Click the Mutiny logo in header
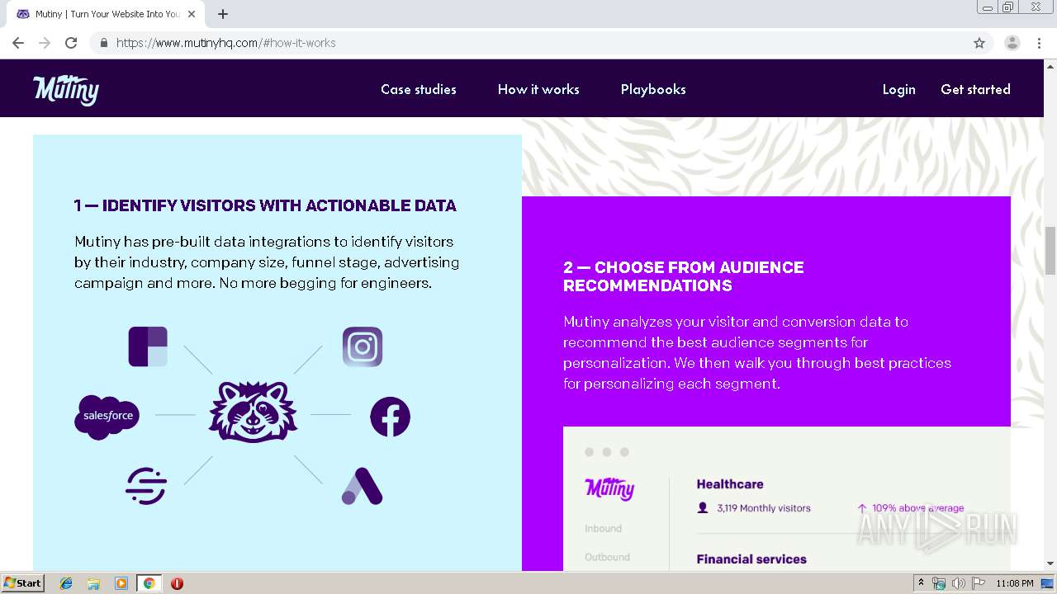This screenshot has width=1057, height=594. coord(66,89)
